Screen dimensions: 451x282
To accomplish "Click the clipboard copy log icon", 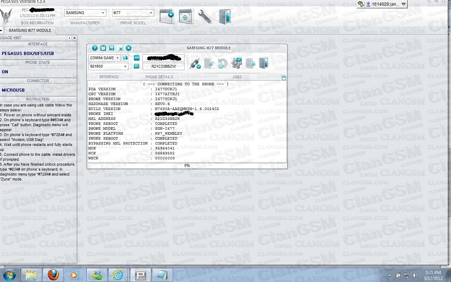I will (103, 48).
